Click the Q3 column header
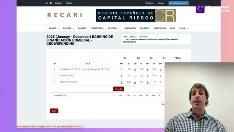Image resolution: width=234 pixels, height=132 pixels. (x=151, y=58)
